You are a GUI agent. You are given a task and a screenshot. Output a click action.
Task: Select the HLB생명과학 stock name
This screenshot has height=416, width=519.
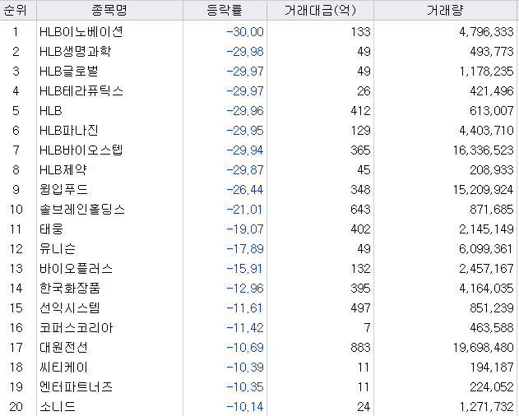(75, 52)
